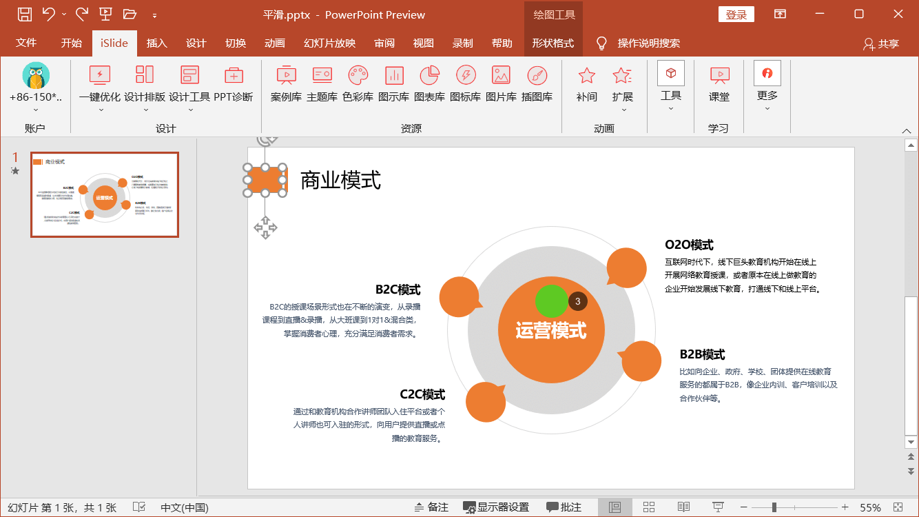This screenshot has width=919, height=517.
Task: Switch to Reading view icon
Action: coord(683,507)
